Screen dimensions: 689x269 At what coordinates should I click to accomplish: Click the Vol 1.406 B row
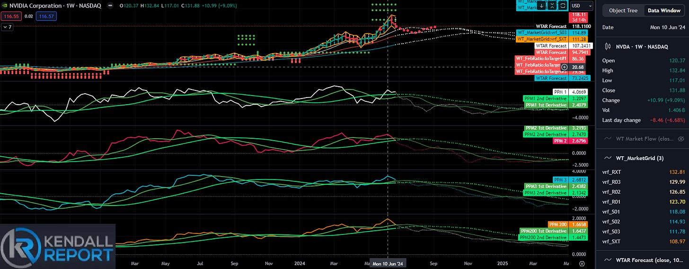tap(643, 110)
